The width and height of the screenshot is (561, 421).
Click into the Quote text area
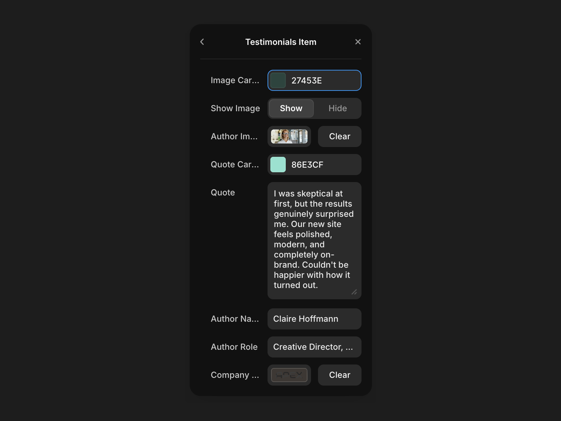[315, 241]
